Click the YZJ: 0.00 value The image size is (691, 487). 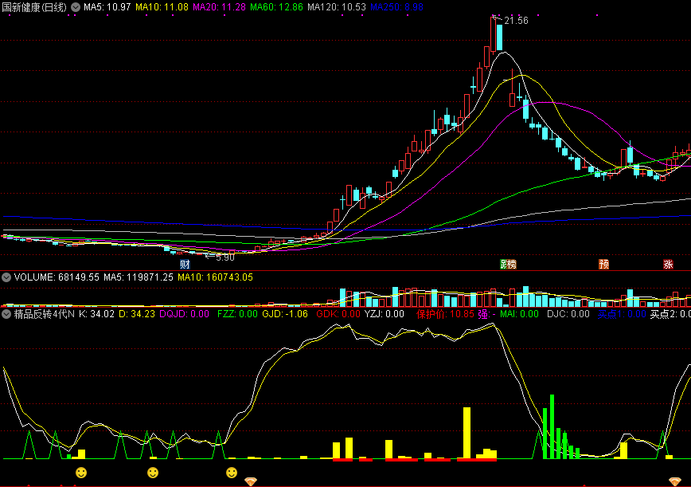coord(384,314)
